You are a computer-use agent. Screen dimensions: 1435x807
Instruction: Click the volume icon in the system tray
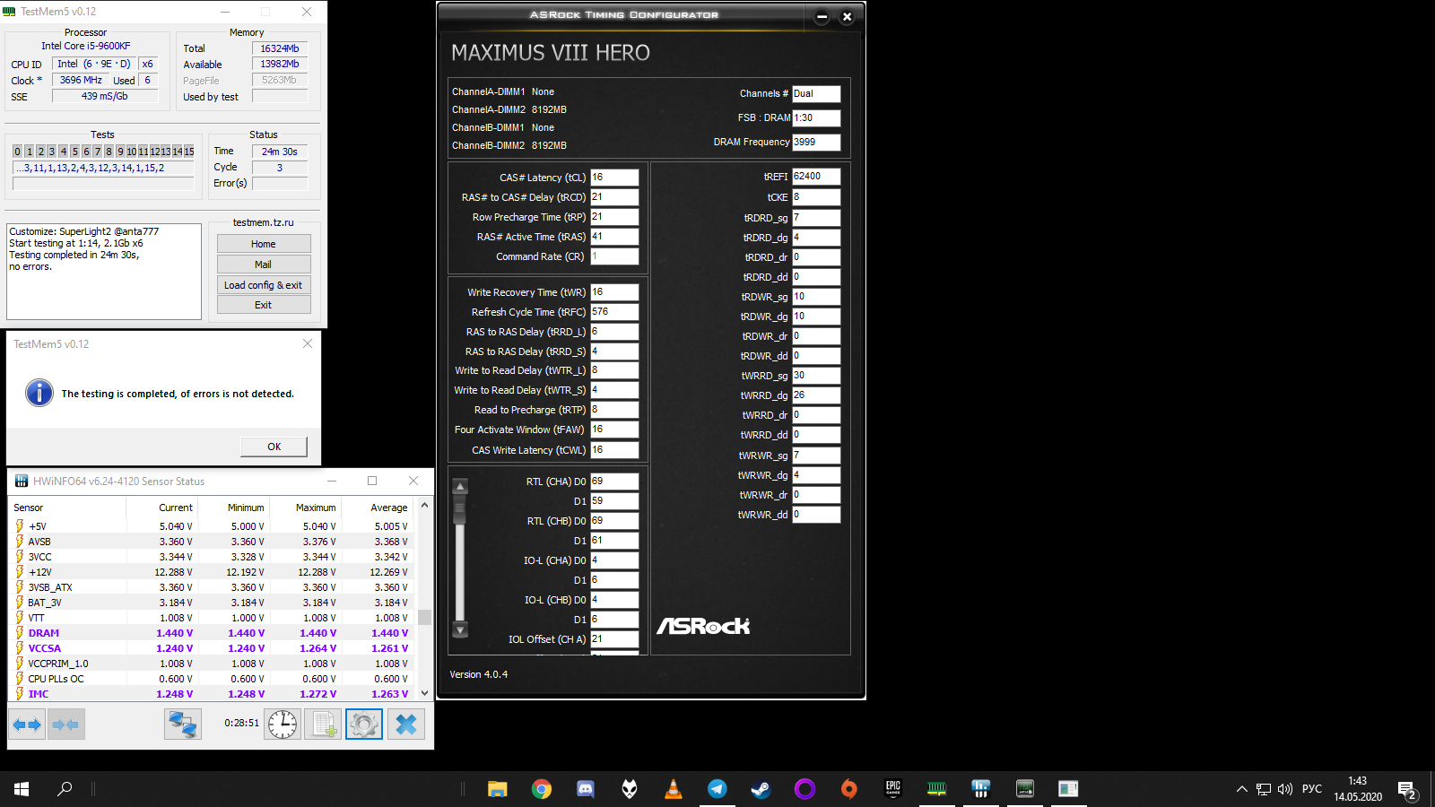pyautogui.click(x=1285, y=789)
